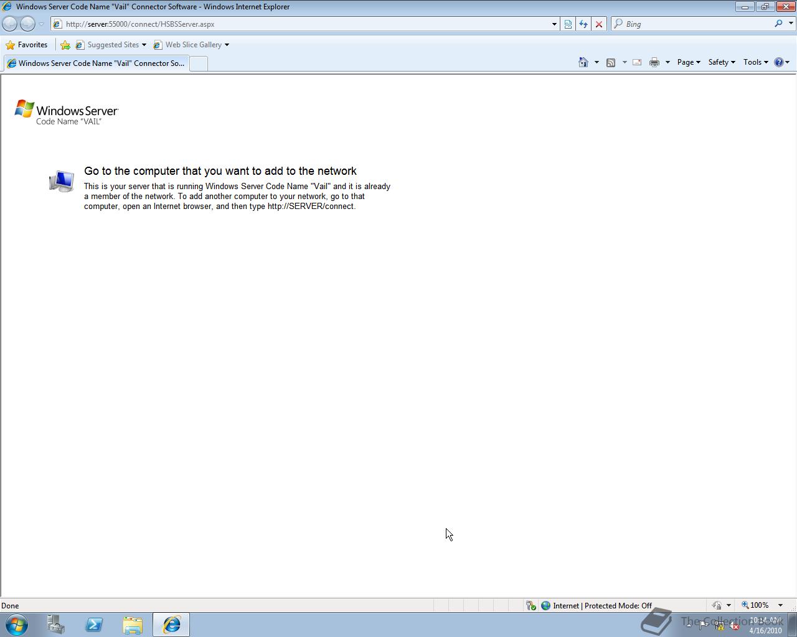This screenshot has height=637, width=797.
Task: Open Server Manager from the taskbar
Action: (x=55, y=625)
